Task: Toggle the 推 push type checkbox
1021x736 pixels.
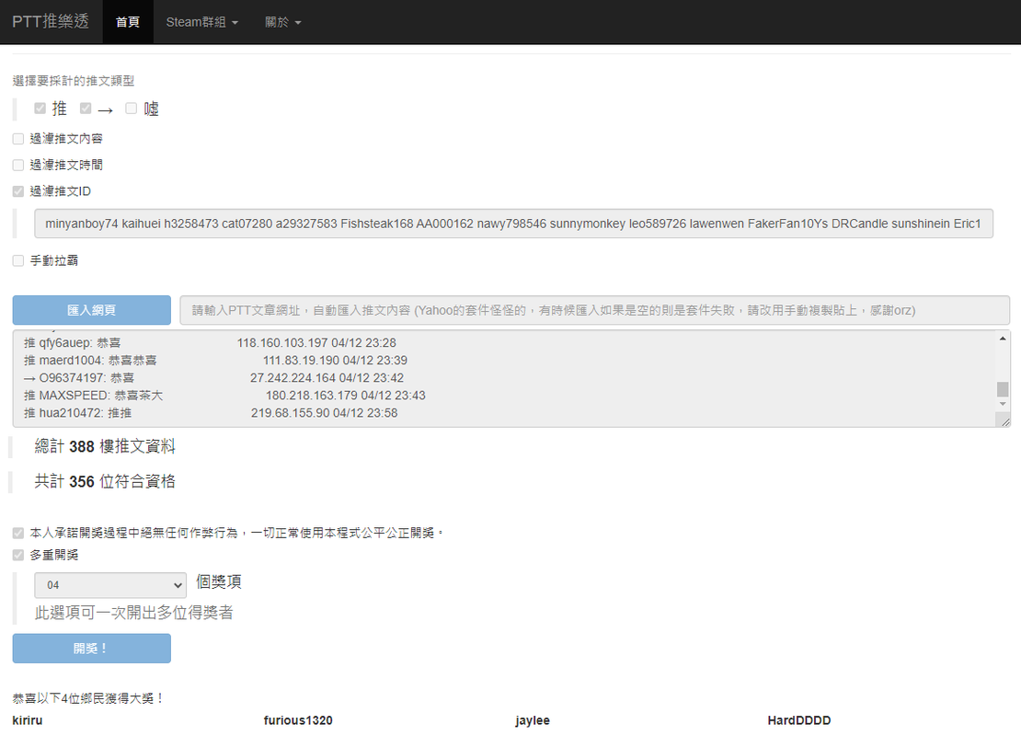Action: [x=40, y=109]
